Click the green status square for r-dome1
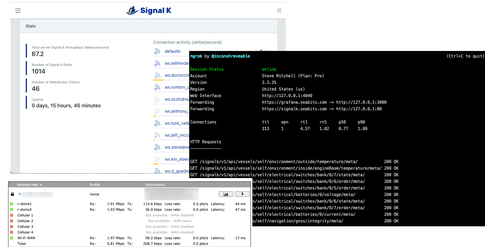This screenshot has height=247, width=485. click(12, 204)
